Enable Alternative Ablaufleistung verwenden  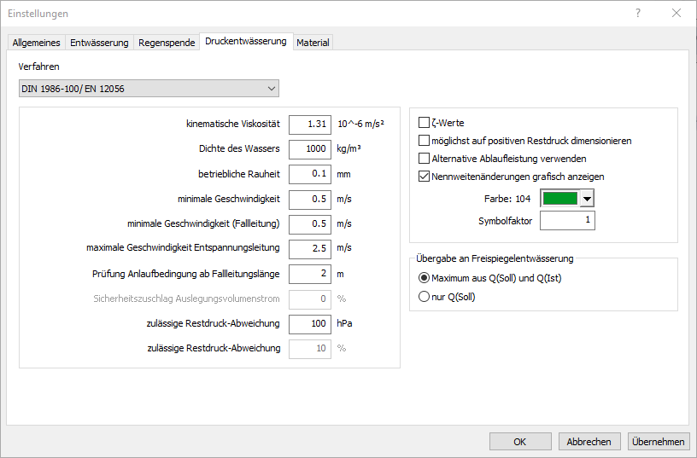click(424, 159)
